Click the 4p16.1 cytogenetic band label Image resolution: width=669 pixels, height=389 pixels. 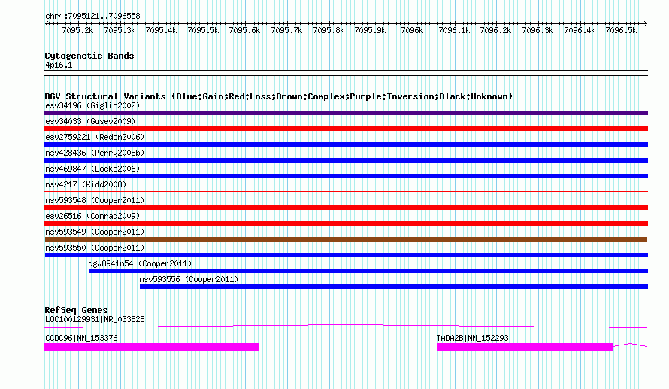pyautogui.click(x=59, y=65)
